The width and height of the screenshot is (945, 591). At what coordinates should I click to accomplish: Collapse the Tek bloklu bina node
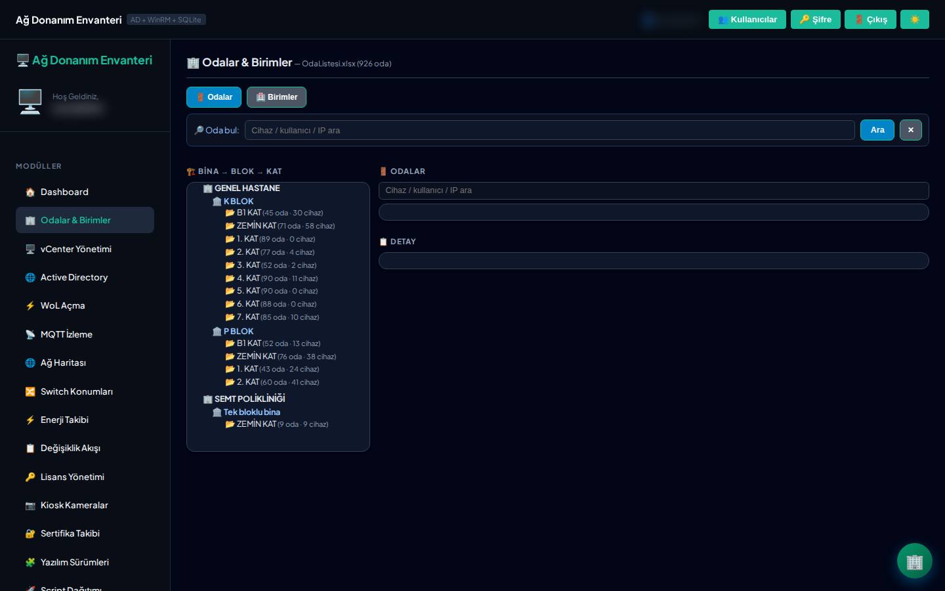point(246,412)
